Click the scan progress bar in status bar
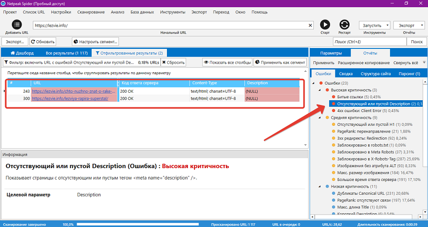The width and height of the screenshot is (428, 227). [138, 224]
